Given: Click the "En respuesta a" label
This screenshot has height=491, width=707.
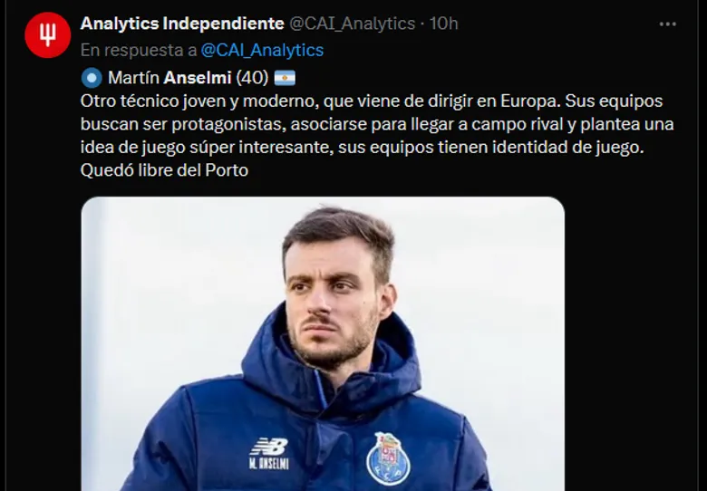Looking at the screenshot, I should (x=137, y=51).
